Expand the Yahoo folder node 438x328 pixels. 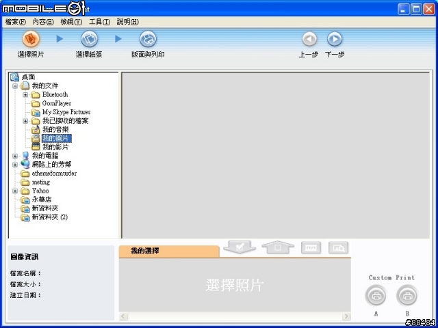click(x=15, y=191)
